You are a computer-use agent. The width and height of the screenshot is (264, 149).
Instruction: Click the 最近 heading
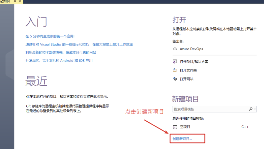tap(36, 81)
